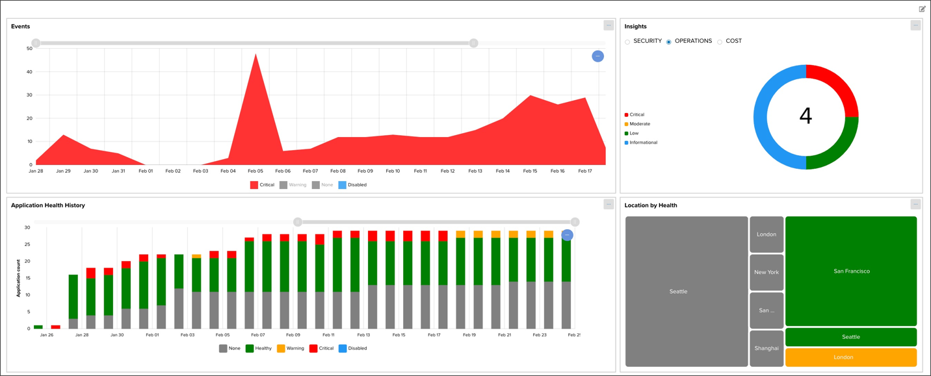Open Location by Health options menu

tap(915, 205)
